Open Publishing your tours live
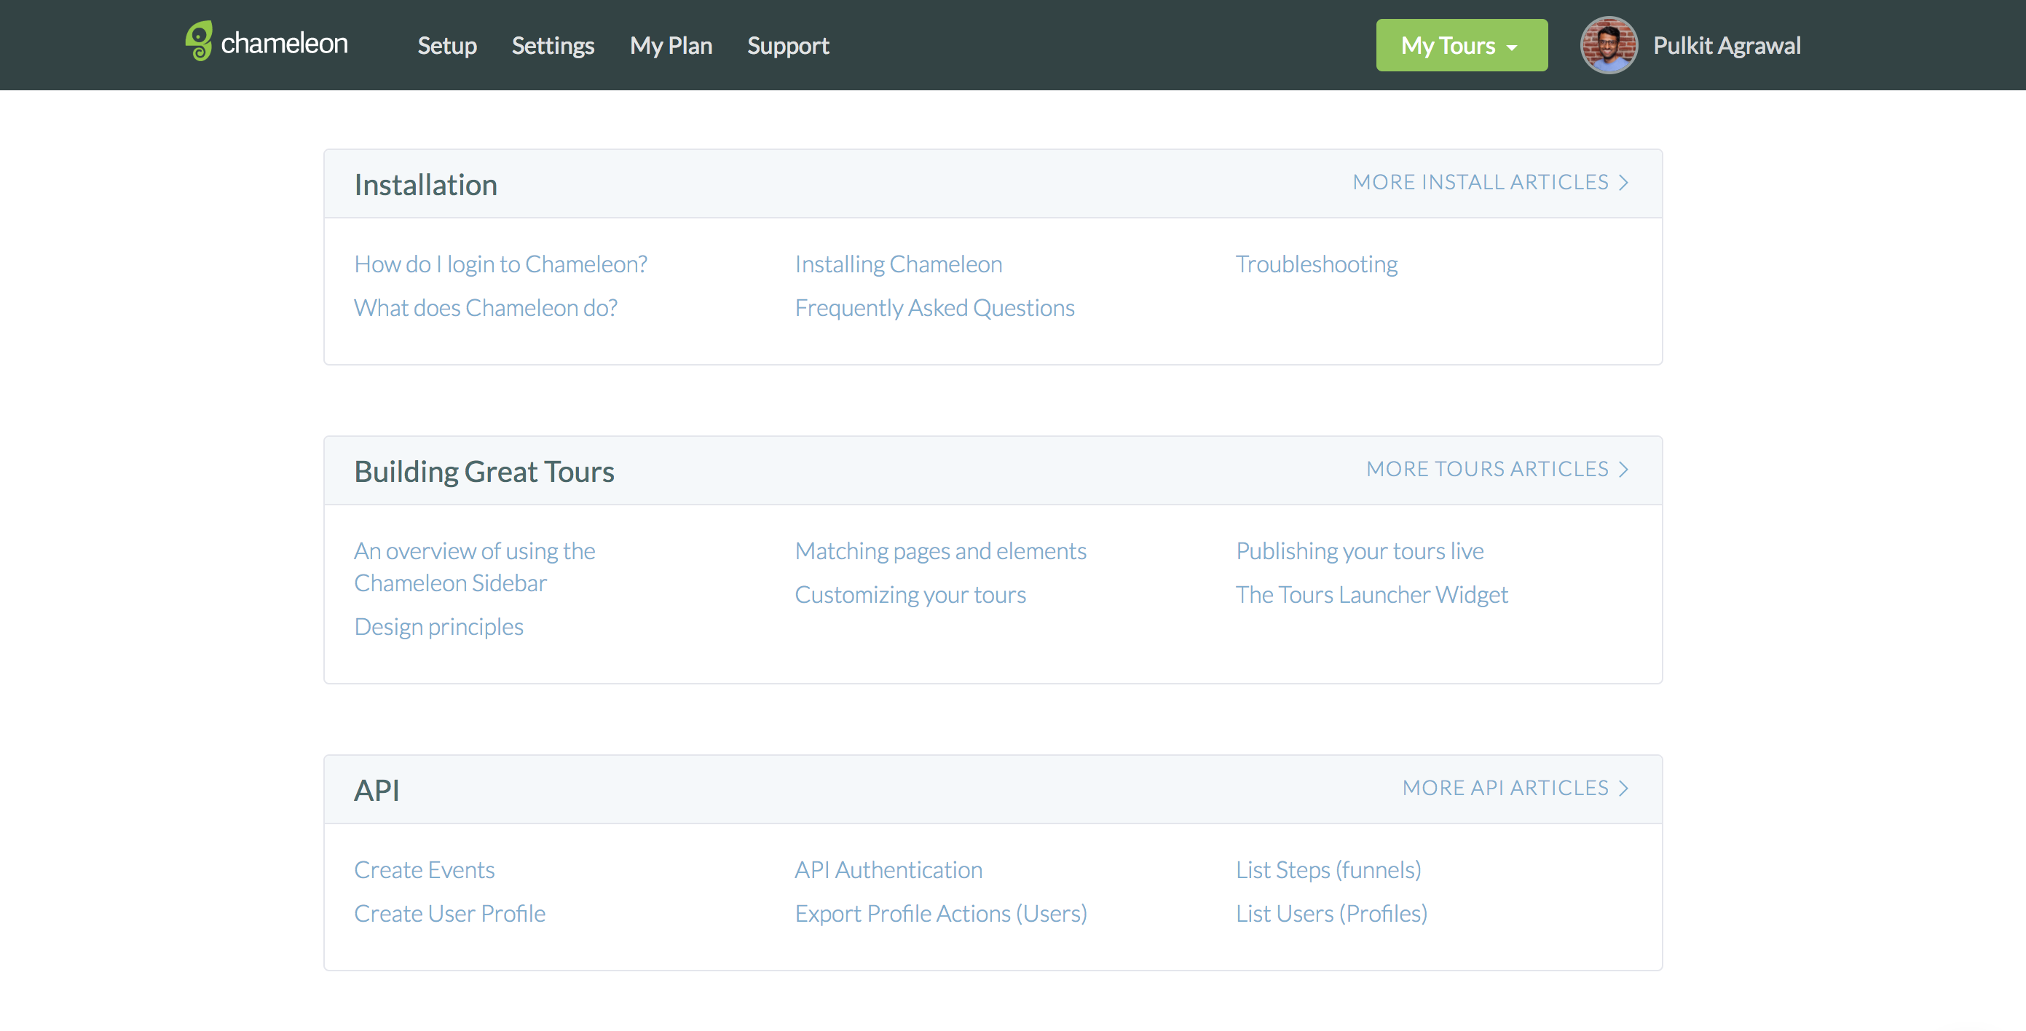 pyautogui.click(x=1360, y=550)
